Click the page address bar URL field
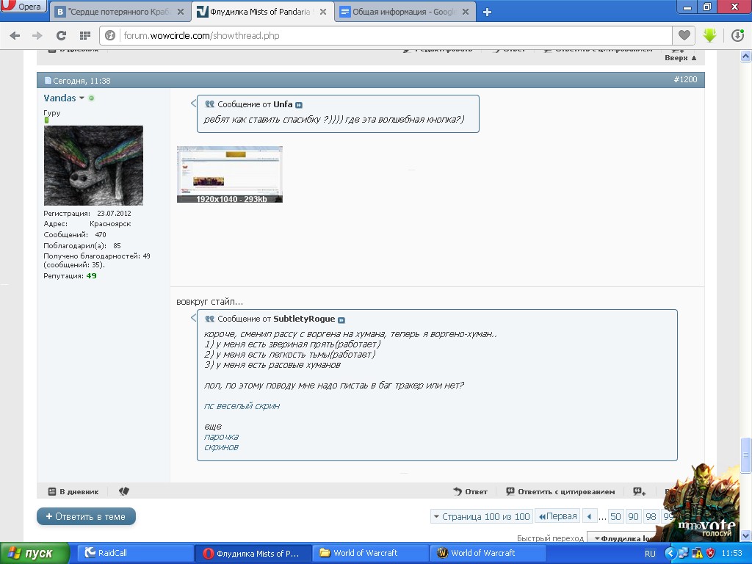 click(x=389, y=35)
